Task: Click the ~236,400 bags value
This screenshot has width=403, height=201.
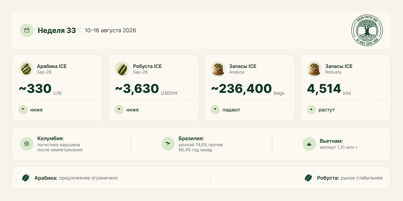Action: (248, 89)
